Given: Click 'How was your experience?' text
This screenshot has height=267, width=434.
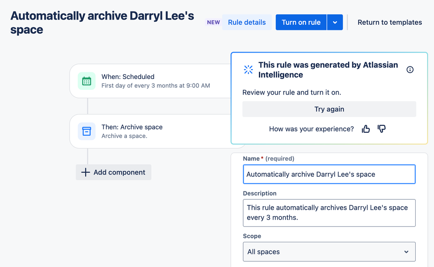Looking at the screenshot, I should [x=311, y=129].
